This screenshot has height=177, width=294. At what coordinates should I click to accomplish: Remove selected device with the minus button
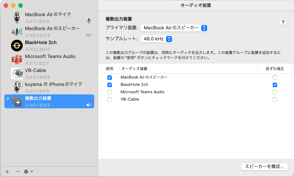(18, 171)
